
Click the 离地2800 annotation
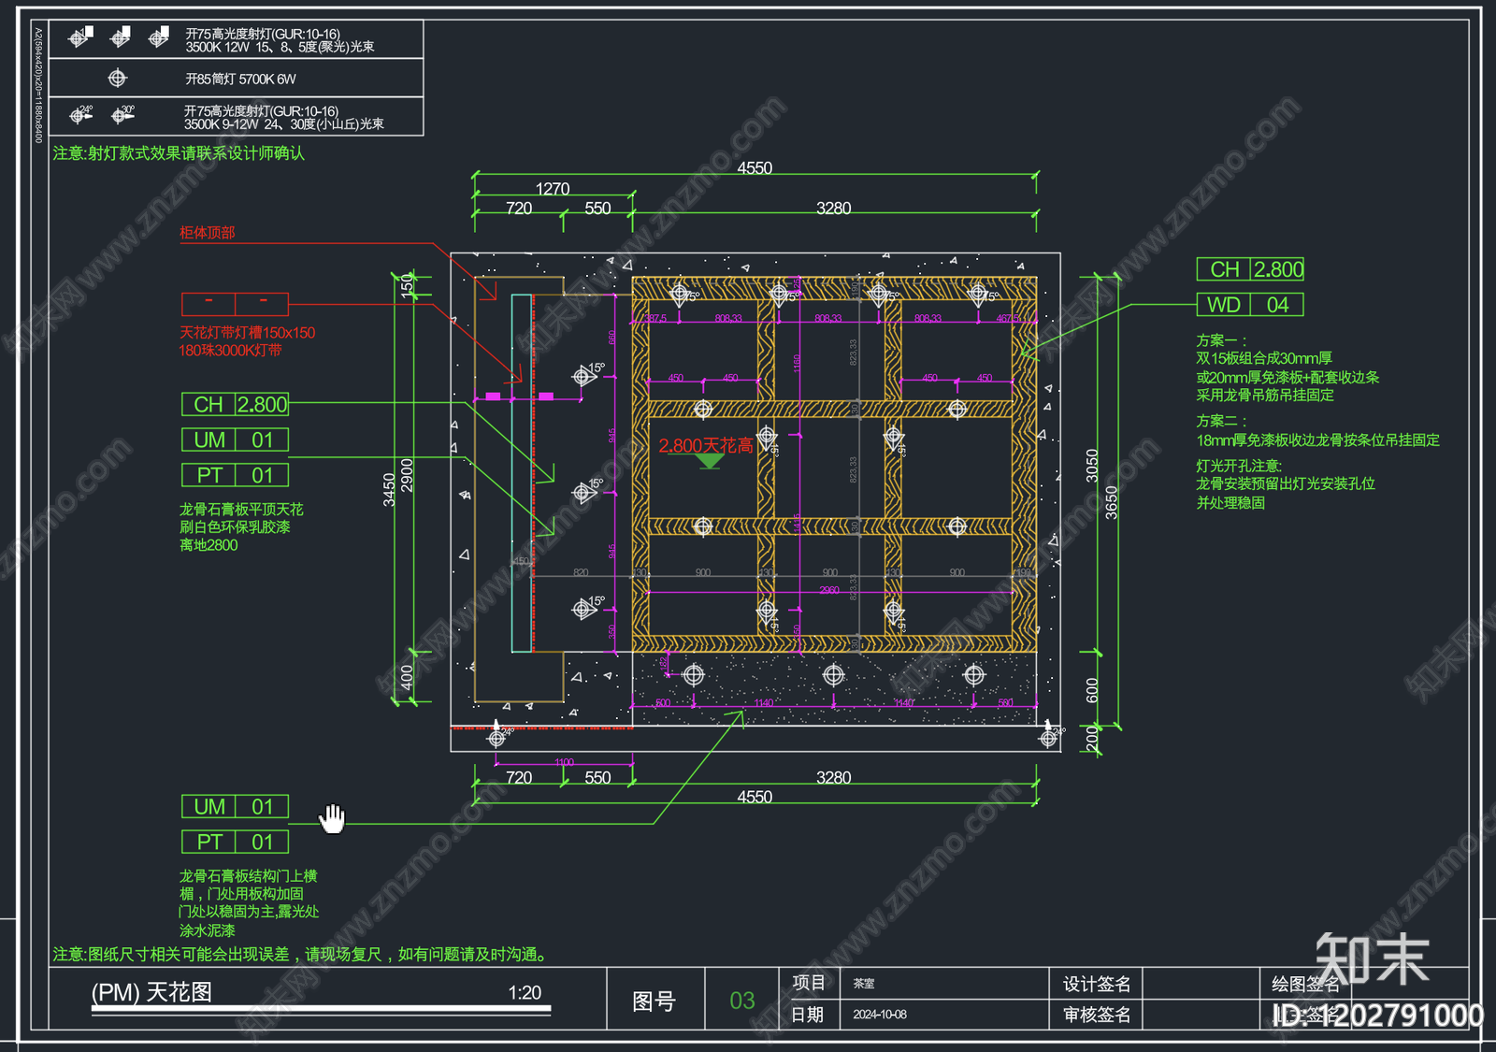tap(209, 545)
